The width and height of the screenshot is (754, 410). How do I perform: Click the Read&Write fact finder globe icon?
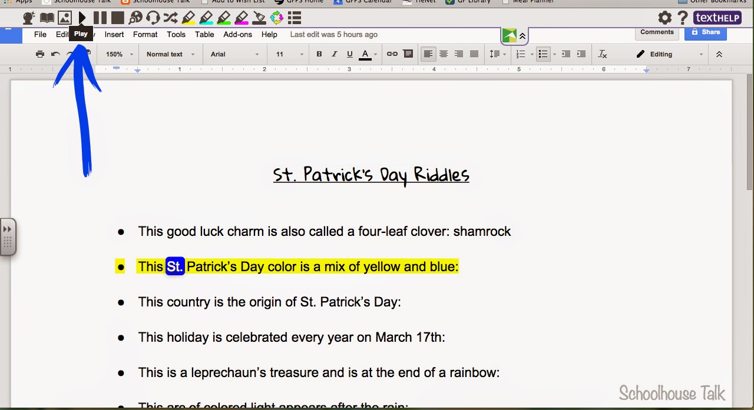(x=135, y=18)
